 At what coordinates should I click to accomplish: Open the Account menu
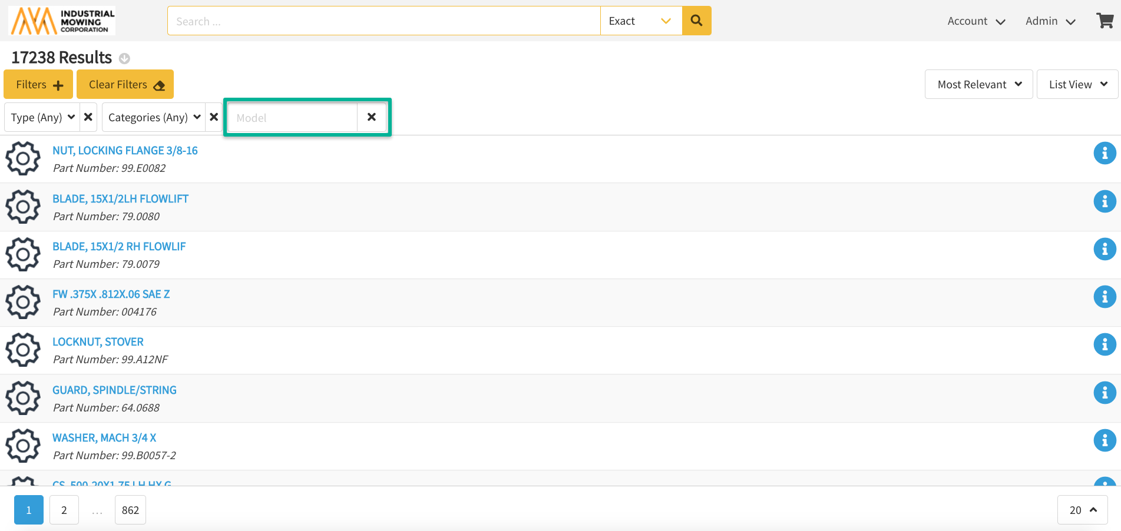[975, 21]
